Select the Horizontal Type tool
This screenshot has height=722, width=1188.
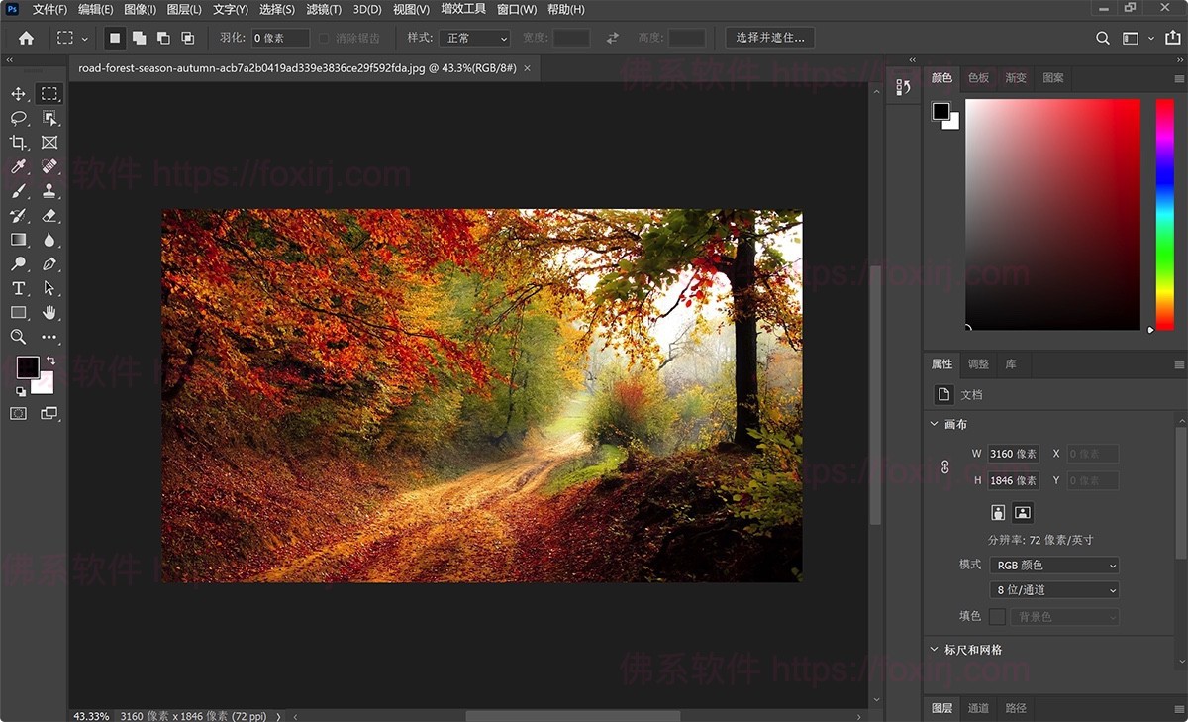(18, 288)
